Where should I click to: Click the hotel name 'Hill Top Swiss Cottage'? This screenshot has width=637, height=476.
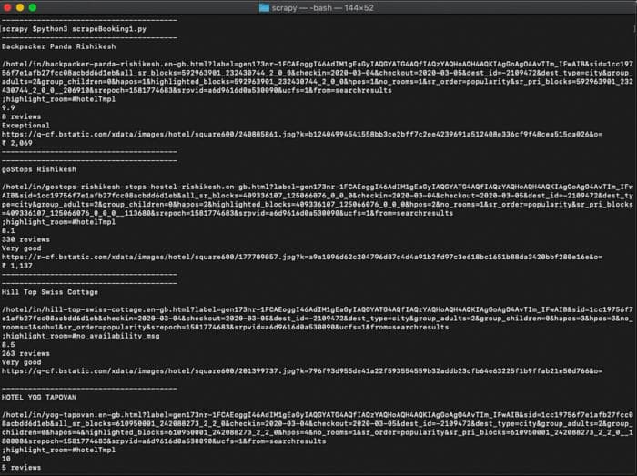tap(50, 292)
